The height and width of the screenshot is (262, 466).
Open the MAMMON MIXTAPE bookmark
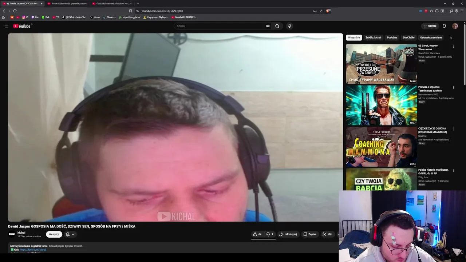(x=184, y=17)
